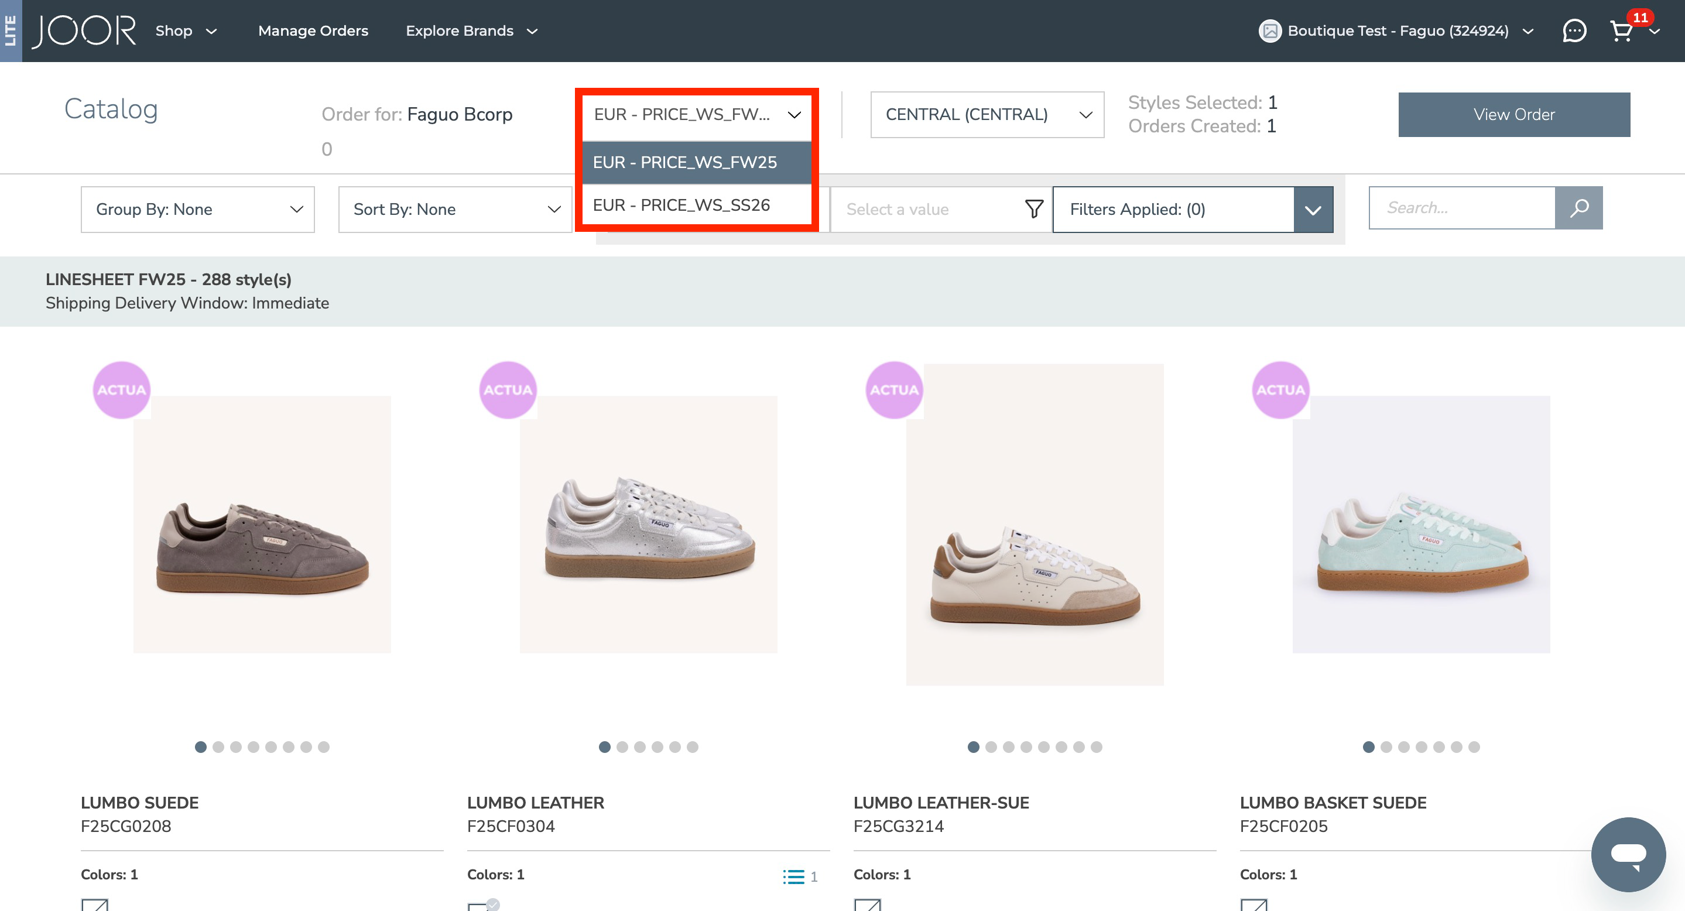This screenshot has width=1685, height=911.
Task: Click the cart count badge 11
Action: point(1640,18)
